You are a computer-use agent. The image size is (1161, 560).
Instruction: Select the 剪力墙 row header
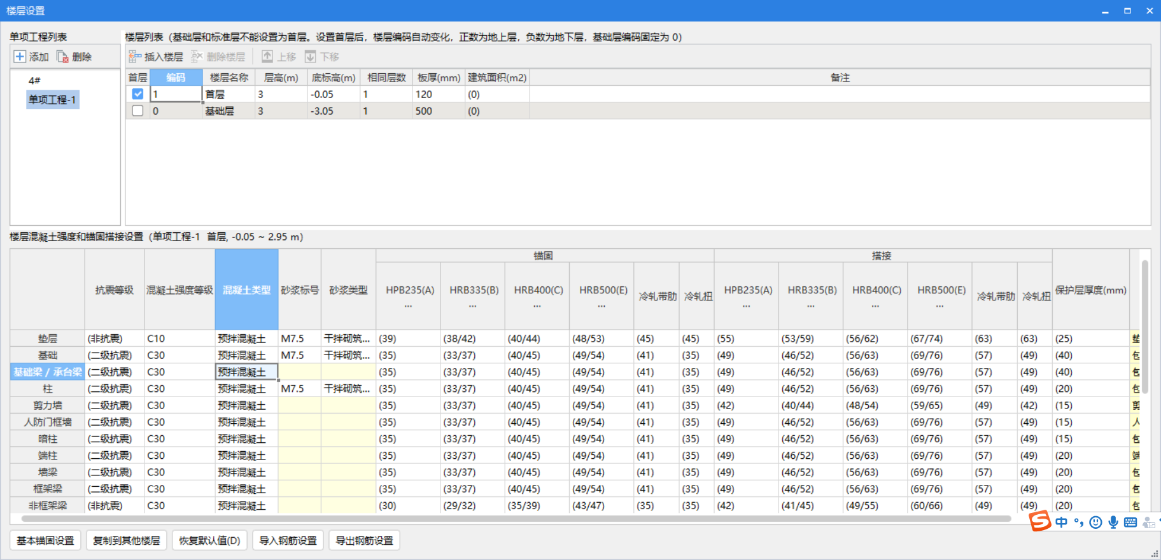click(48, 405)
